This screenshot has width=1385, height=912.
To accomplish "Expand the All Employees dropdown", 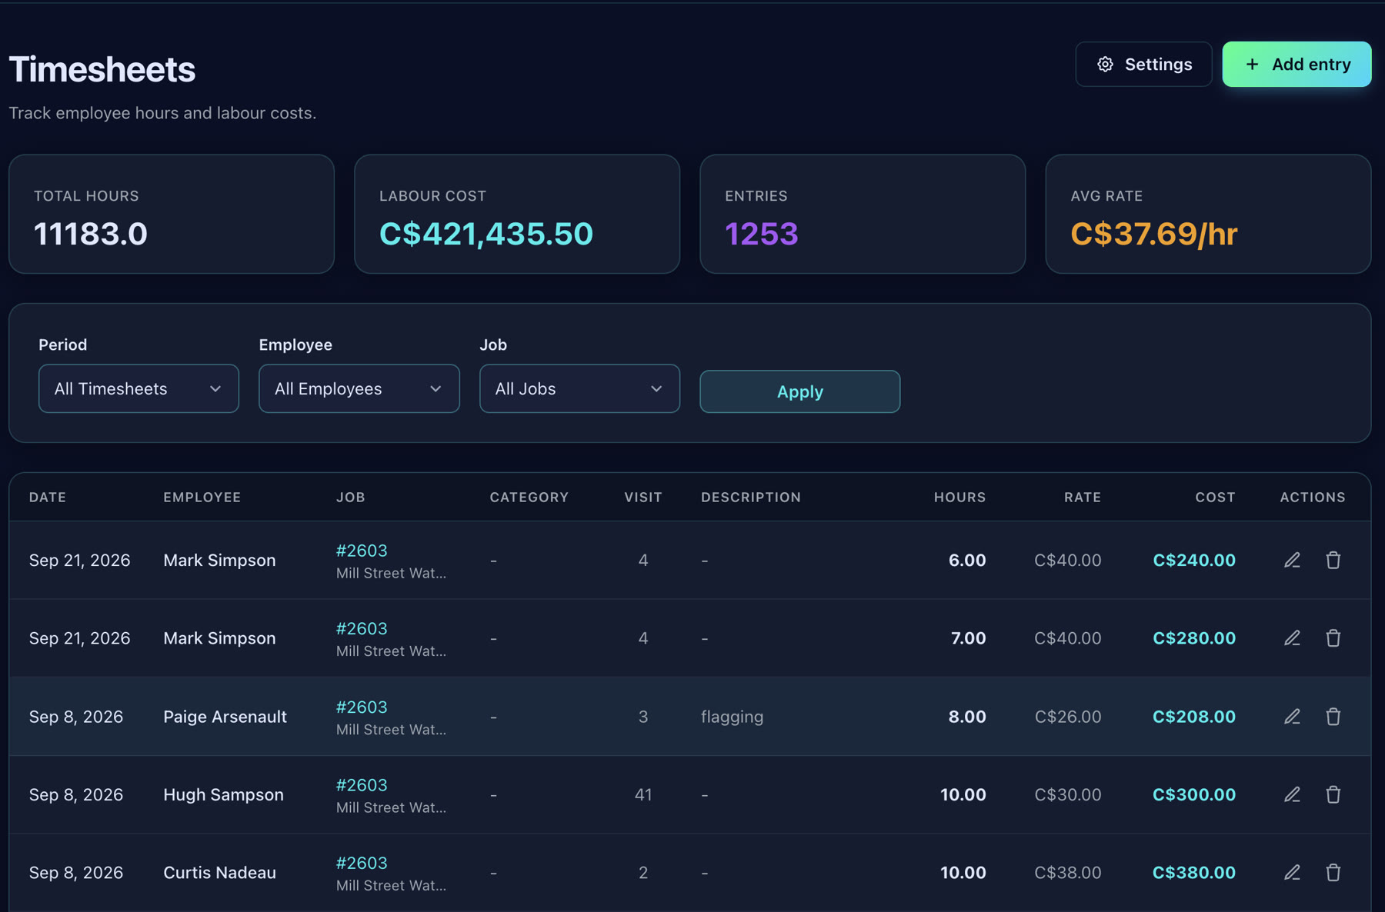I will 359,388.
